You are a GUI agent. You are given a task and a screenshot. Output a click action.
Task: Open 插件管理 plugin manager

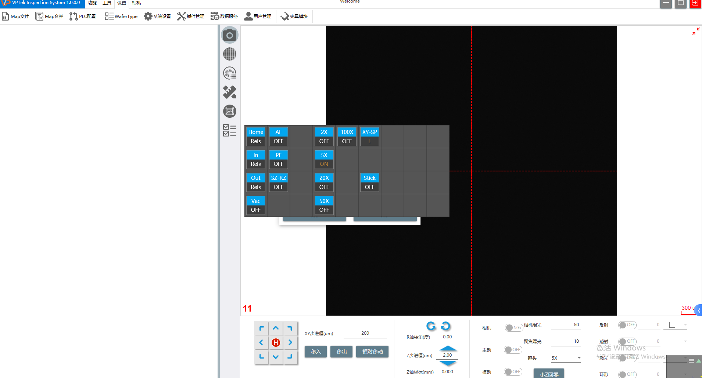pos(191,16)
